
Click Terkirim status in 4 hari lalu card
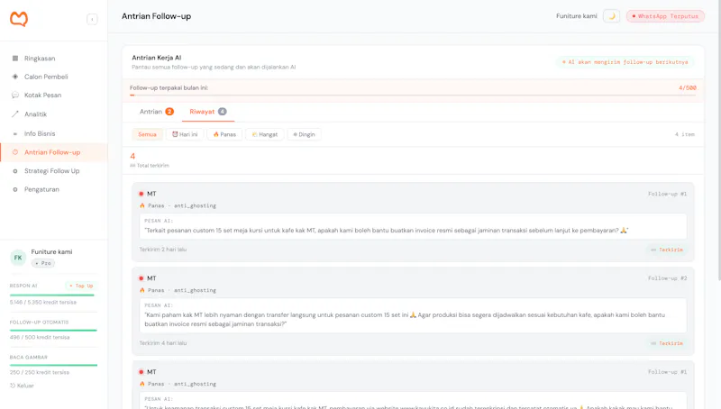[x=667, y=343]
